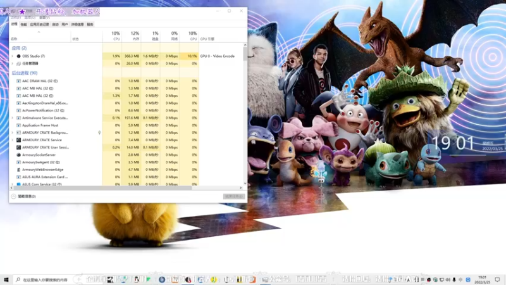Select the ArmourySocketServer row name
Viewport: 506px width, 285px height.
pyautogui.click(x=39, y=155)
